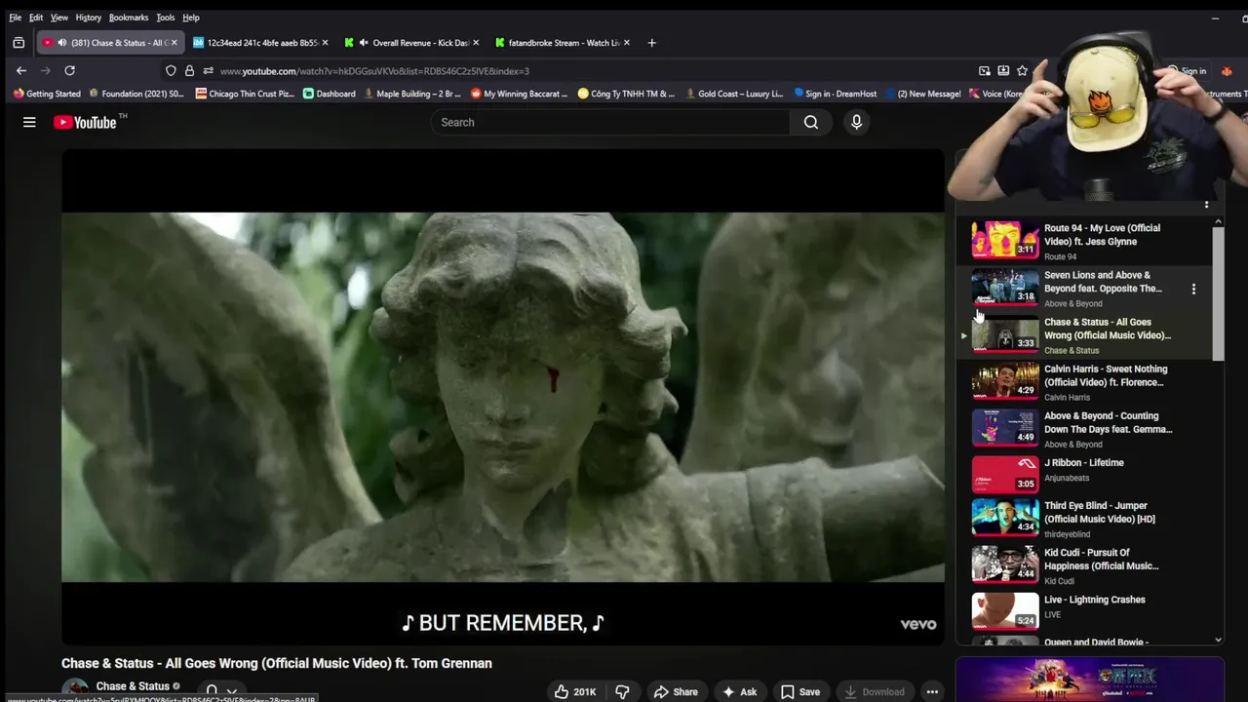Open the View menu

(58, 18)
